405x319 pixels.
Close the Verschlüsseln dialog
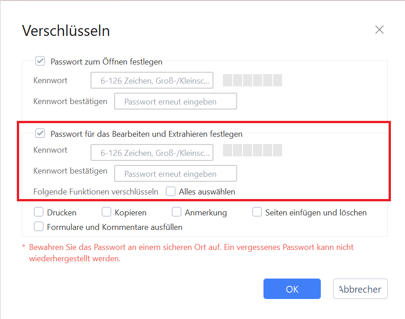click(379, 29)
